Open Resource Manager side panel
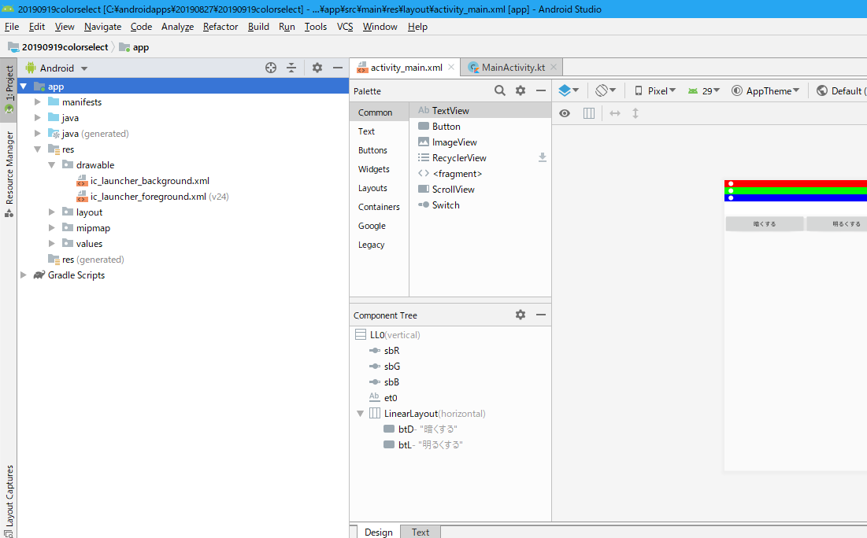The width and height of the screenshot is (867, 538). pos(9,174)
